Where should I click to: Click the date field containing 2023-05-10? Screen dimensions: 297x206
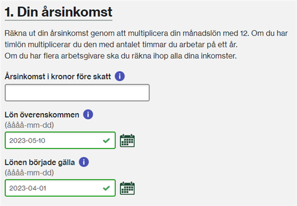[60, 140]
